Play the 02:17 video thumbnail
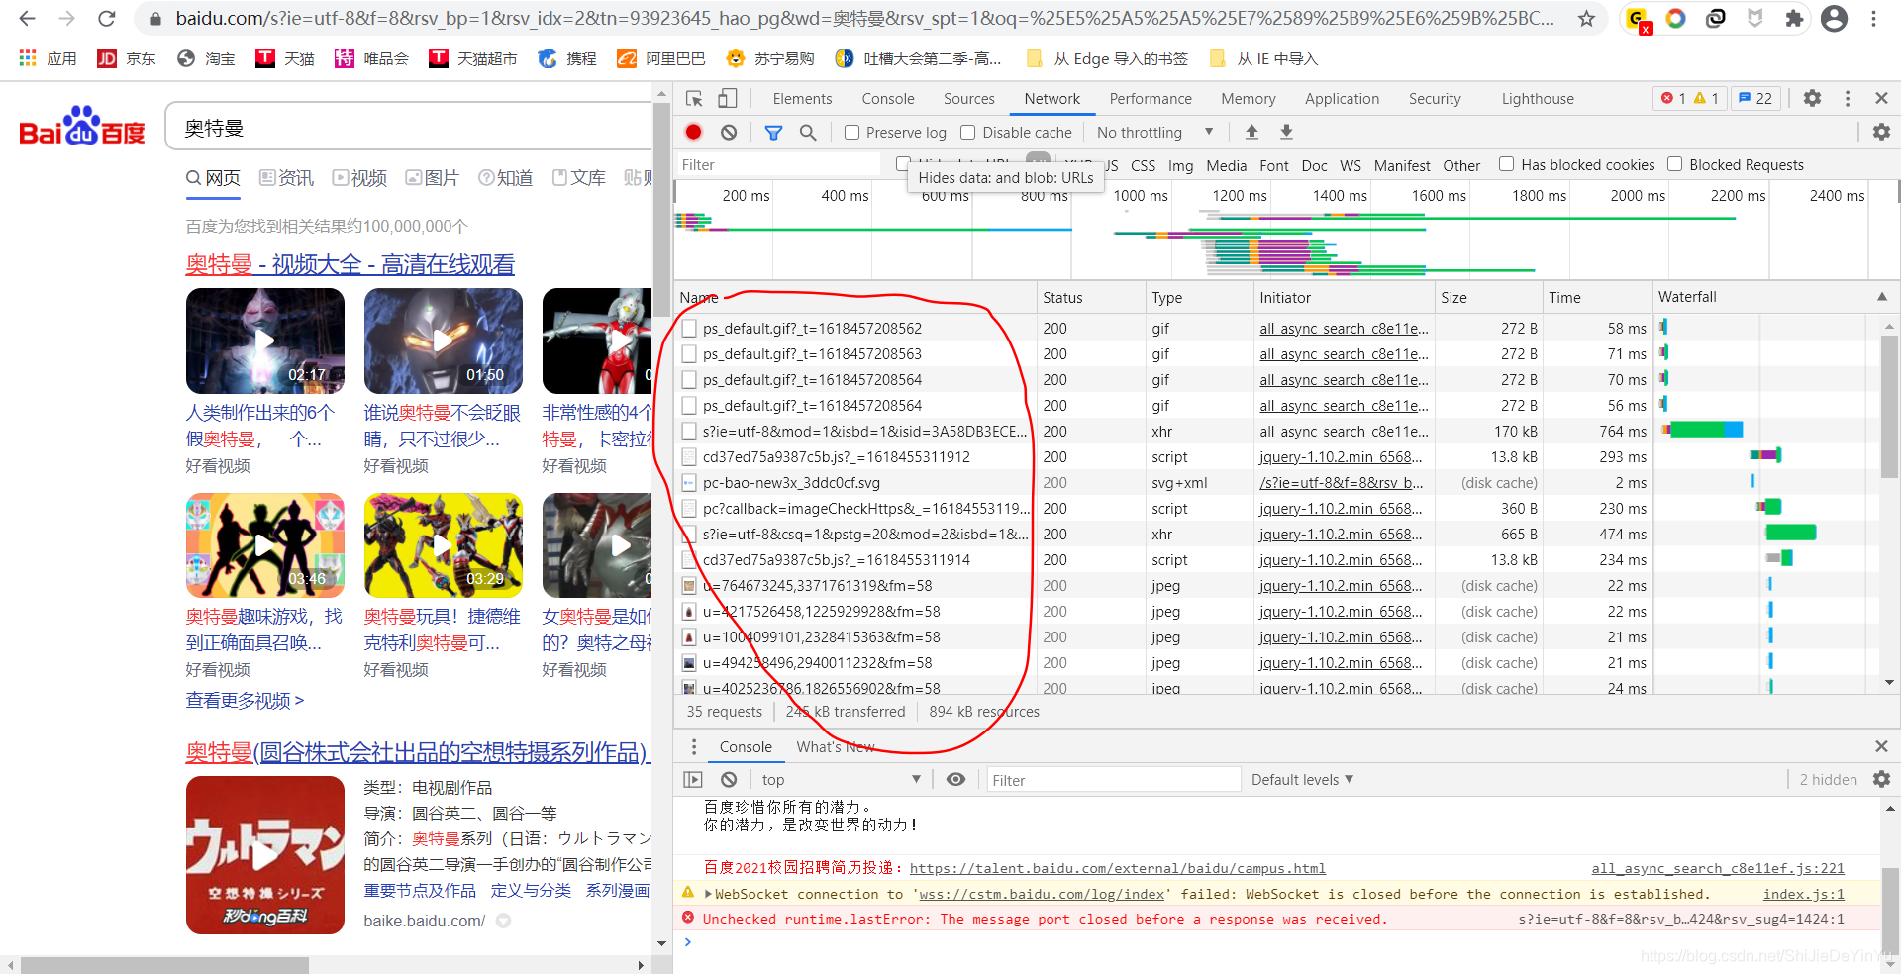The image size is (1901, 974). (264, 341)
